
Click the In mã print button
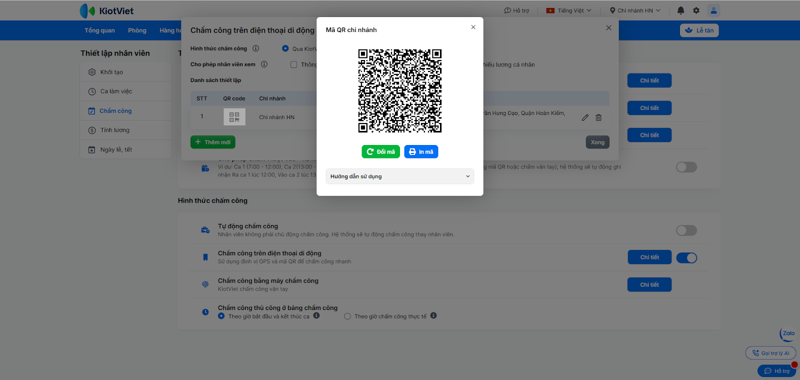(421, 151)
